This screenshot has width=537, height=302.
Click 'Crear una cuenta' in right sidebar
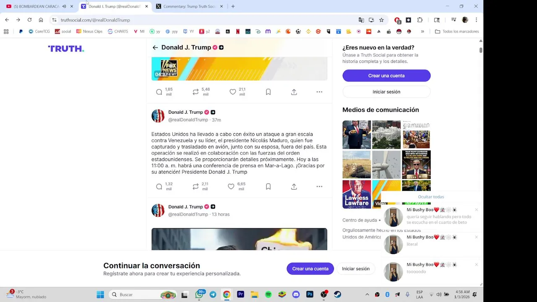pos(386,75)
